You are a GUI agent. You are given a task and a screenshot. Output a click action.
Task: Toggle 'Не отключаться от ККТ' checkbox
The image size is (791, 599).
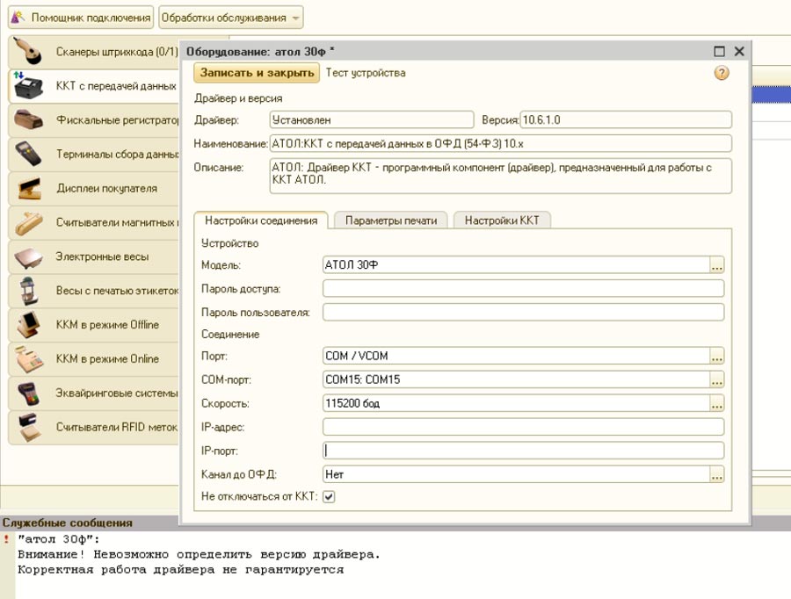329,496
